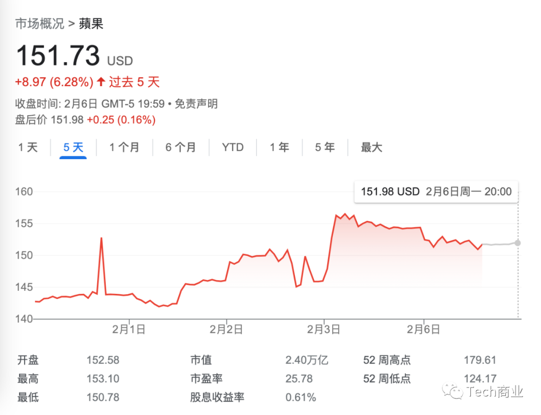Click the 收盘时间 closing time text

90,104
